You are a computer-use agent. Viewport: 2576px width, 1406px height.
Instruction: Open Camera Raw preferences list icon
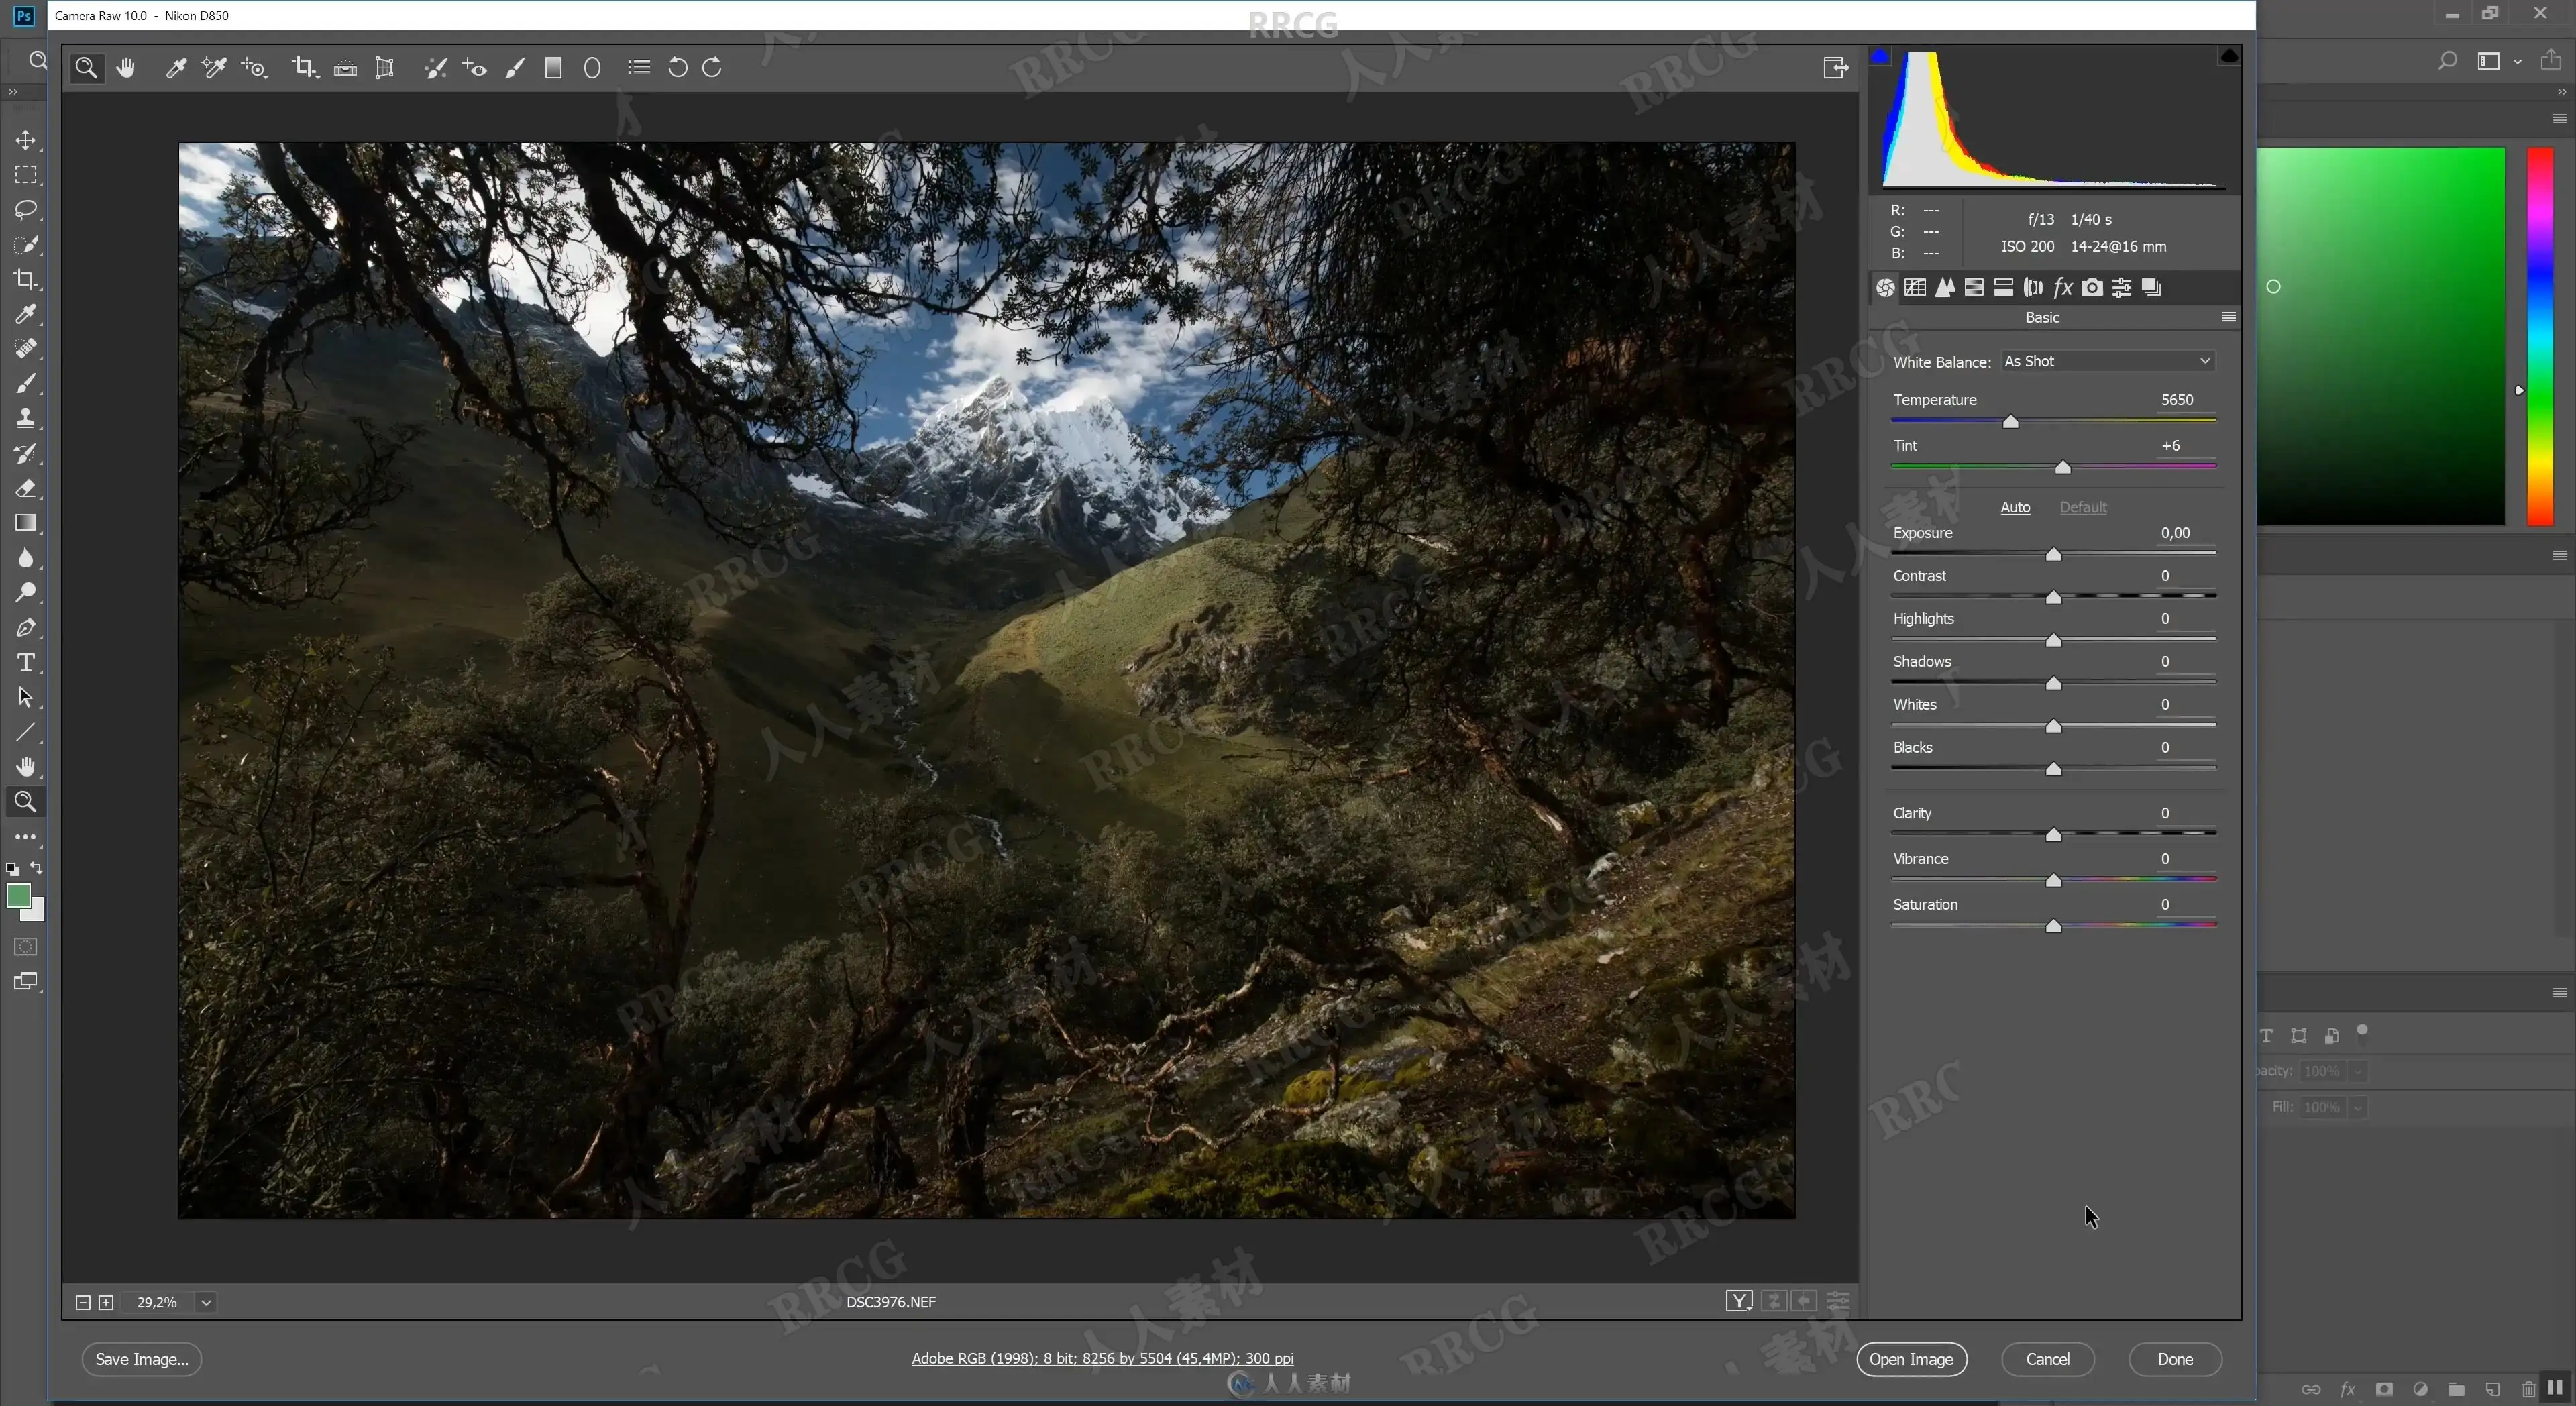tap(638, 68)
